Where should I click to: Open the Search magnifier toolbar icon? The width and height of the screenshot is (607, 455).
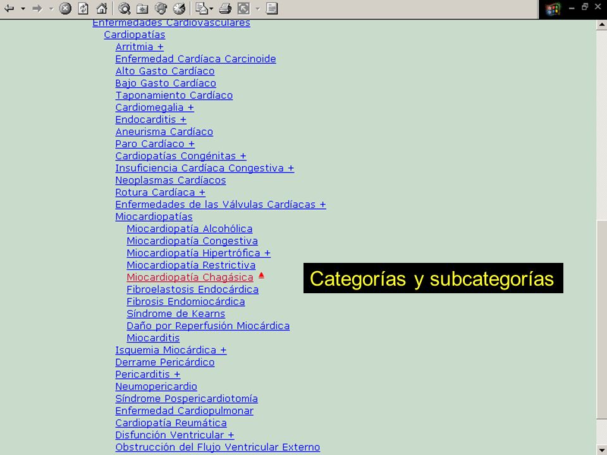[x=125, y=8]
